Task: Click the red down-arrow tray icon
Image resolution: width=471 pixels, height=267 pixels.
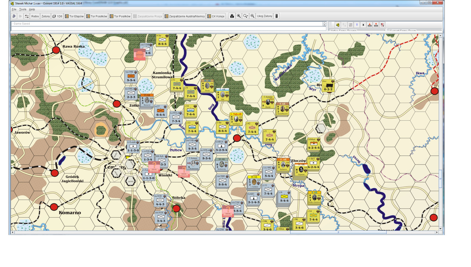Action: (x=370, y=25)
